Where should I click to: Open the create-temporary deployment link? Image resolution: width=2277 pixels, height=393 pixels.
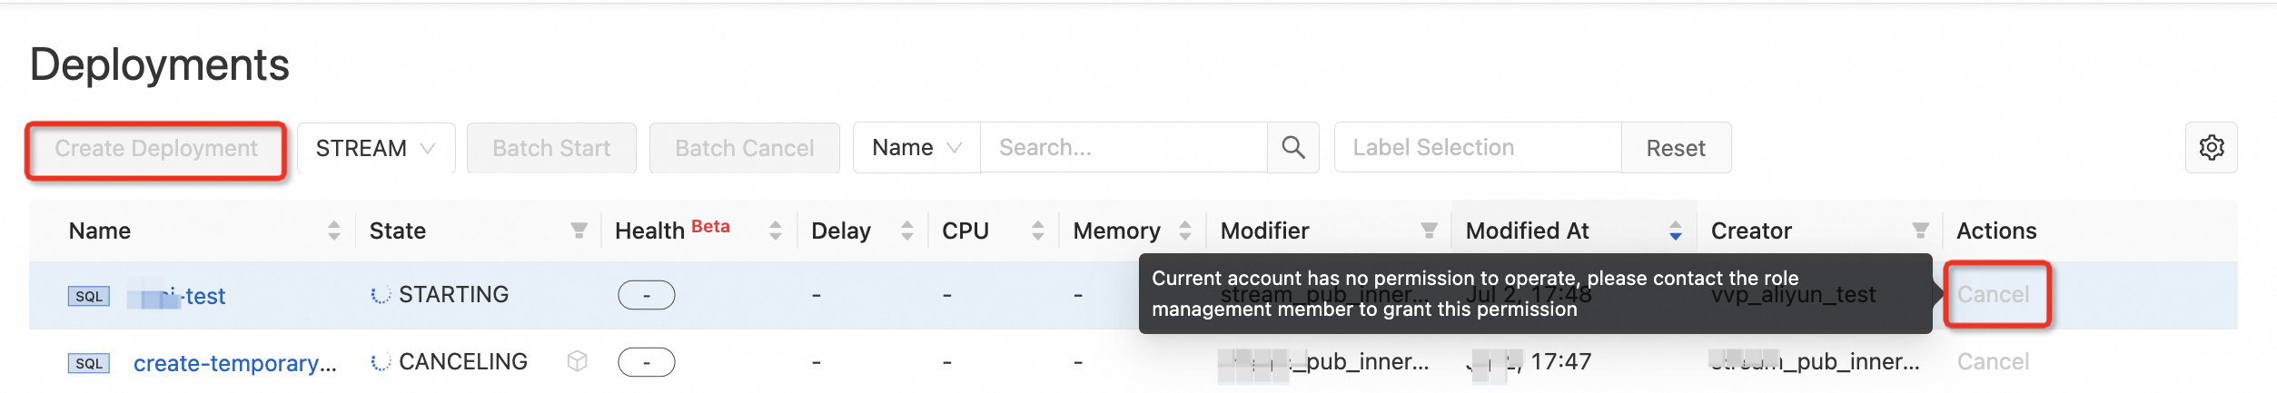[234, 363]
